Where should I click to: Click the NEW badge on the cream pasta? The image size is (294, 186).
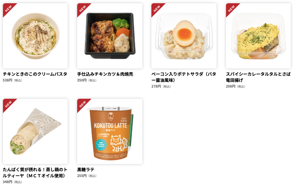8,8
